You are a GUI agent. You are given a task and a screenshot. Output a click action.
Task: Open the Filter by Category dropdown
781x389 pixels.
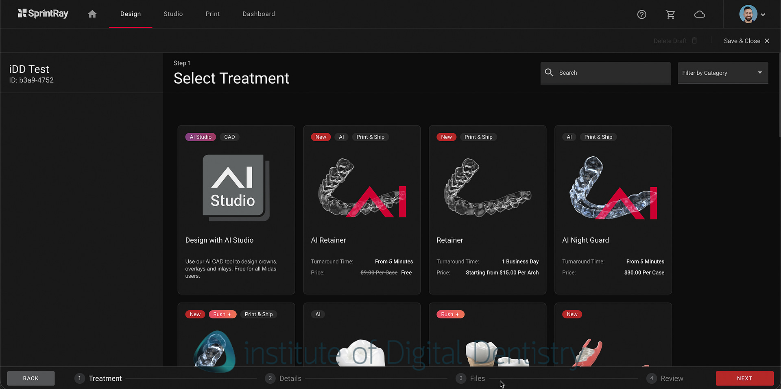click(x=723, y=73)
